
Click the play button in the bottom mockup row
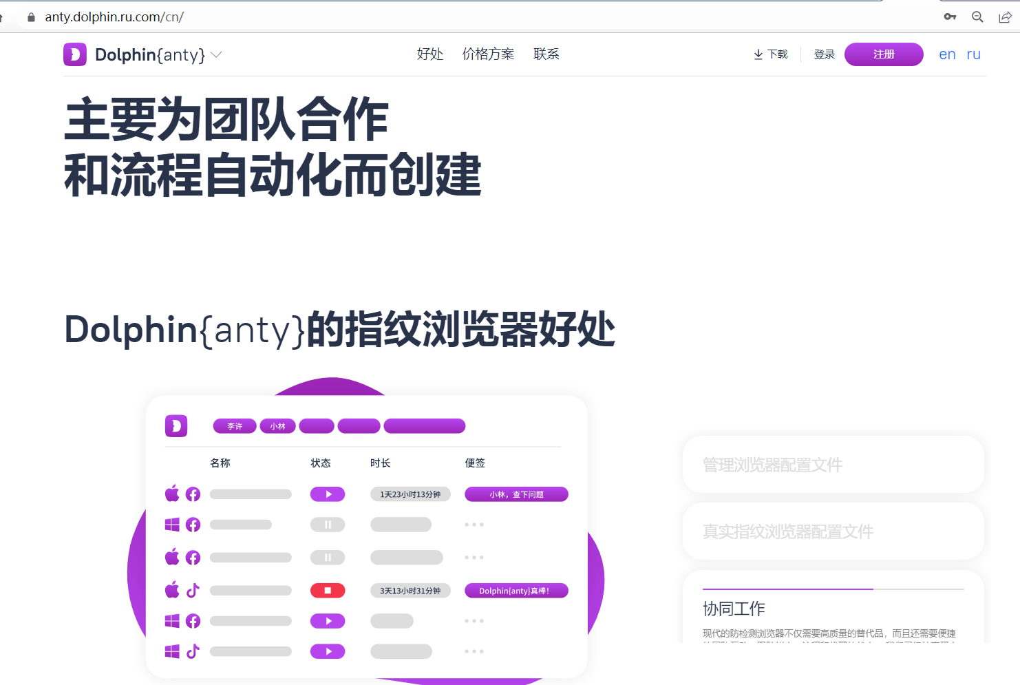[328, 651]
